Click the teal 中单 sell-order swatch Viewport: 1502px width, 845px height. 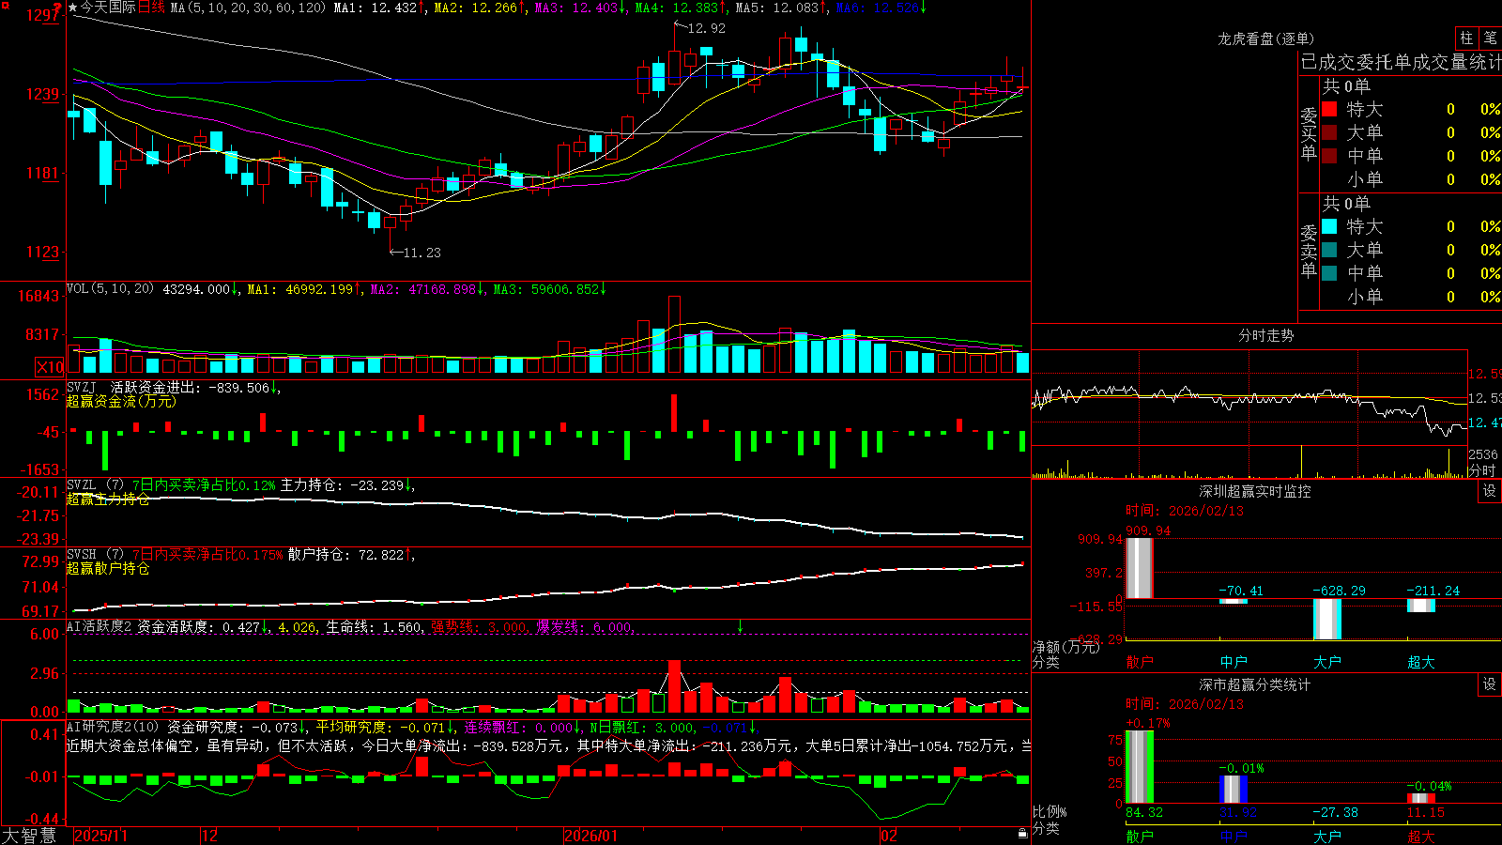pos(1329,273)
